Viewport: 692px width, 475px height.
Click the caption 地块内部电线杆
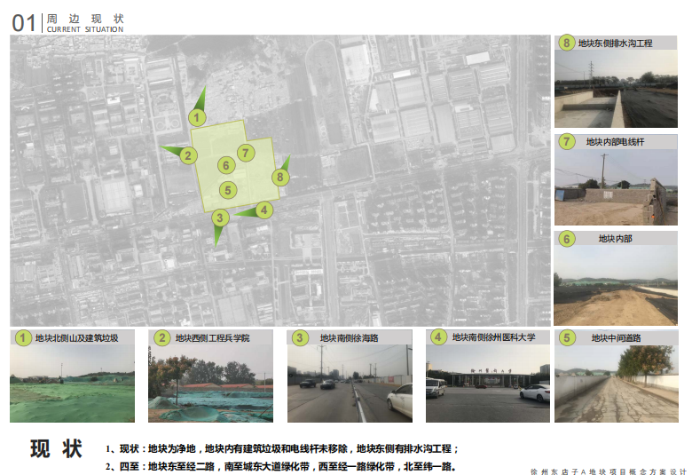point(615,142)
